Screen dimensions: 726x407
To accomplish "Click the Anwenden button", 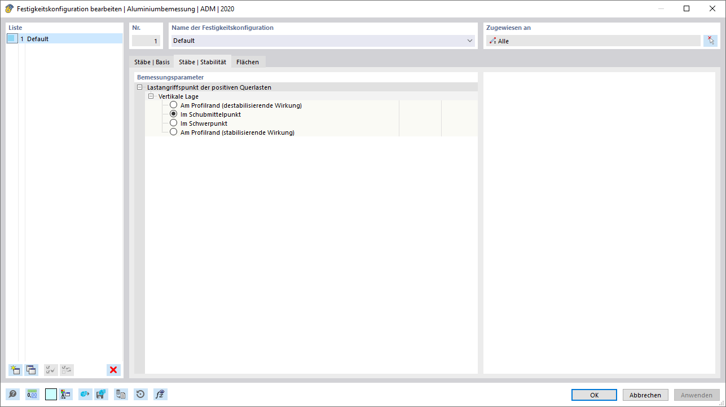I will pos(697,395).
